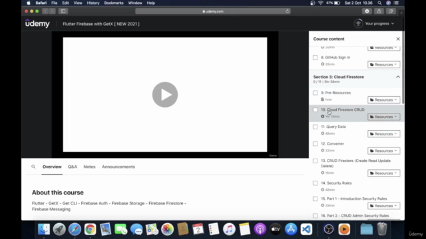426x239 pixels.
Task: Switch to the Q&A tab
Action: point(73,167)
